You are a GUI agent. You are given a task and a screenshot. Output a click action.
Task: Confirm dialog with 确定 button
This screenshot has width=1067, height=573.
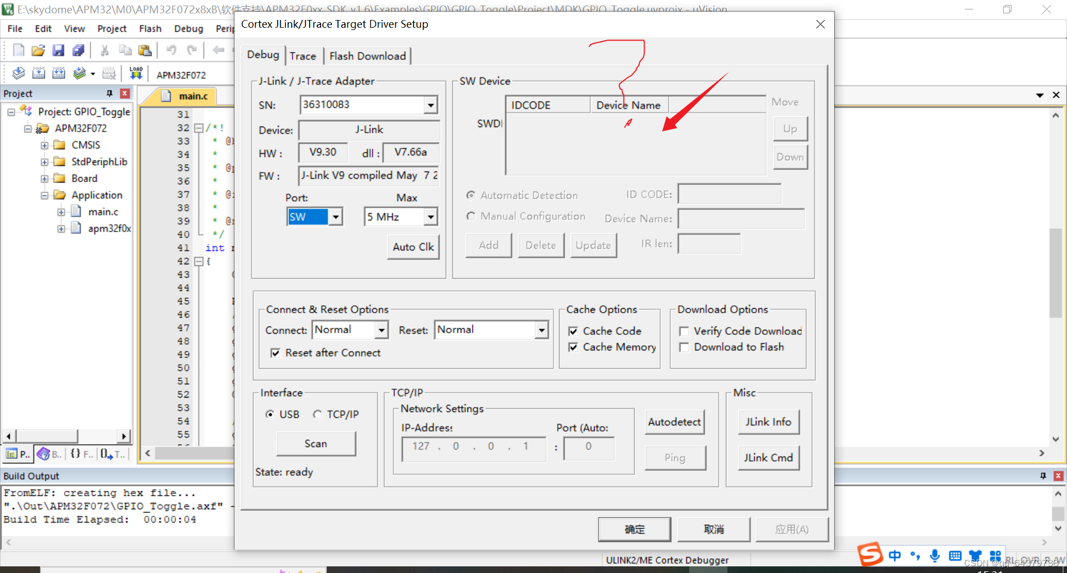pyautogui.click(x=635, y=530)
